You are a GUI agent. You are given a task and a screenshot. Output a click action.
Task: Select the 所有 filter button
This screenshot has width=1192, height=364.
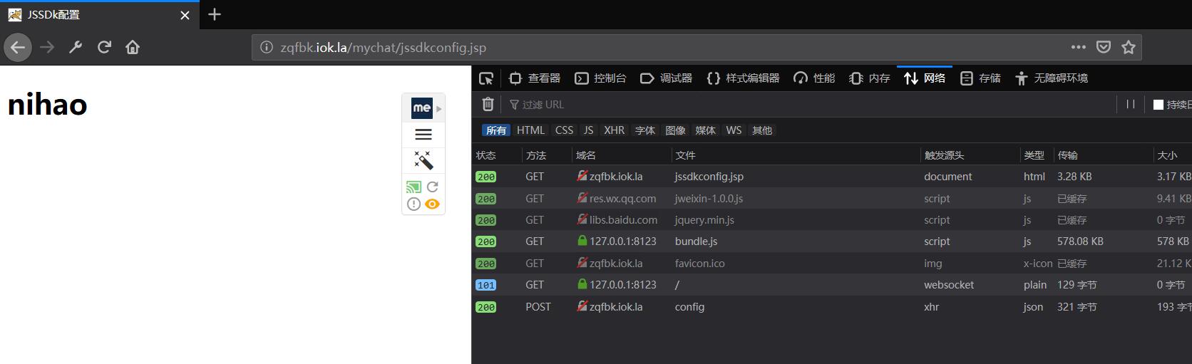(x=496, y=130)
